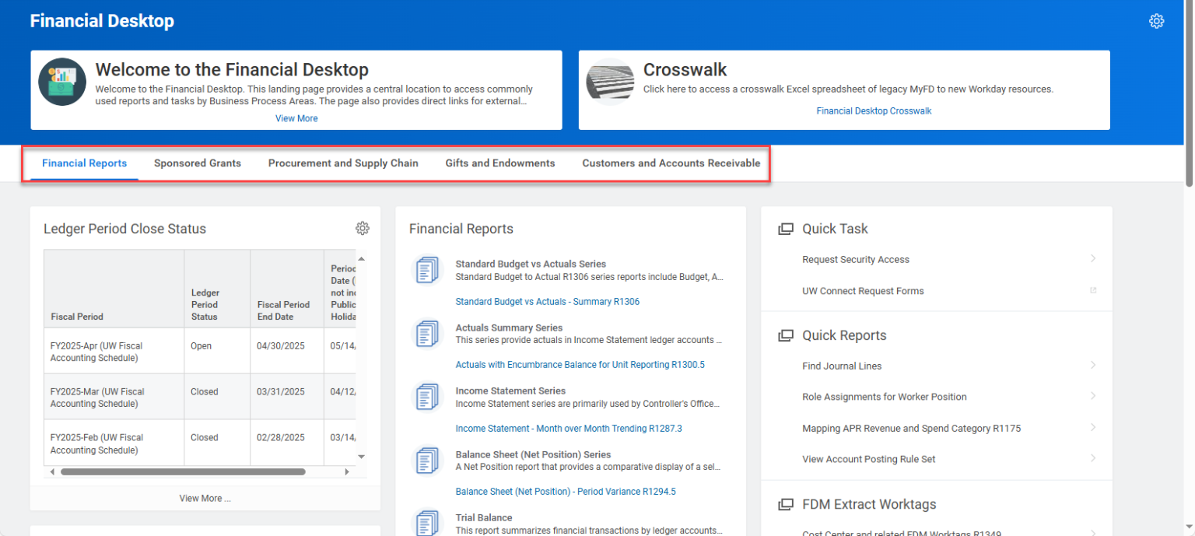Click the Crosswalk spreadsheet thumbnail image
This screenshot has width=1195, height=536.
[x=610, y=80]
